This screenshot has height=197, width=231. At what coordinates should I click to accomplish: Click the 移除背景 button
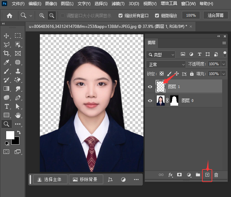[85, 179]
